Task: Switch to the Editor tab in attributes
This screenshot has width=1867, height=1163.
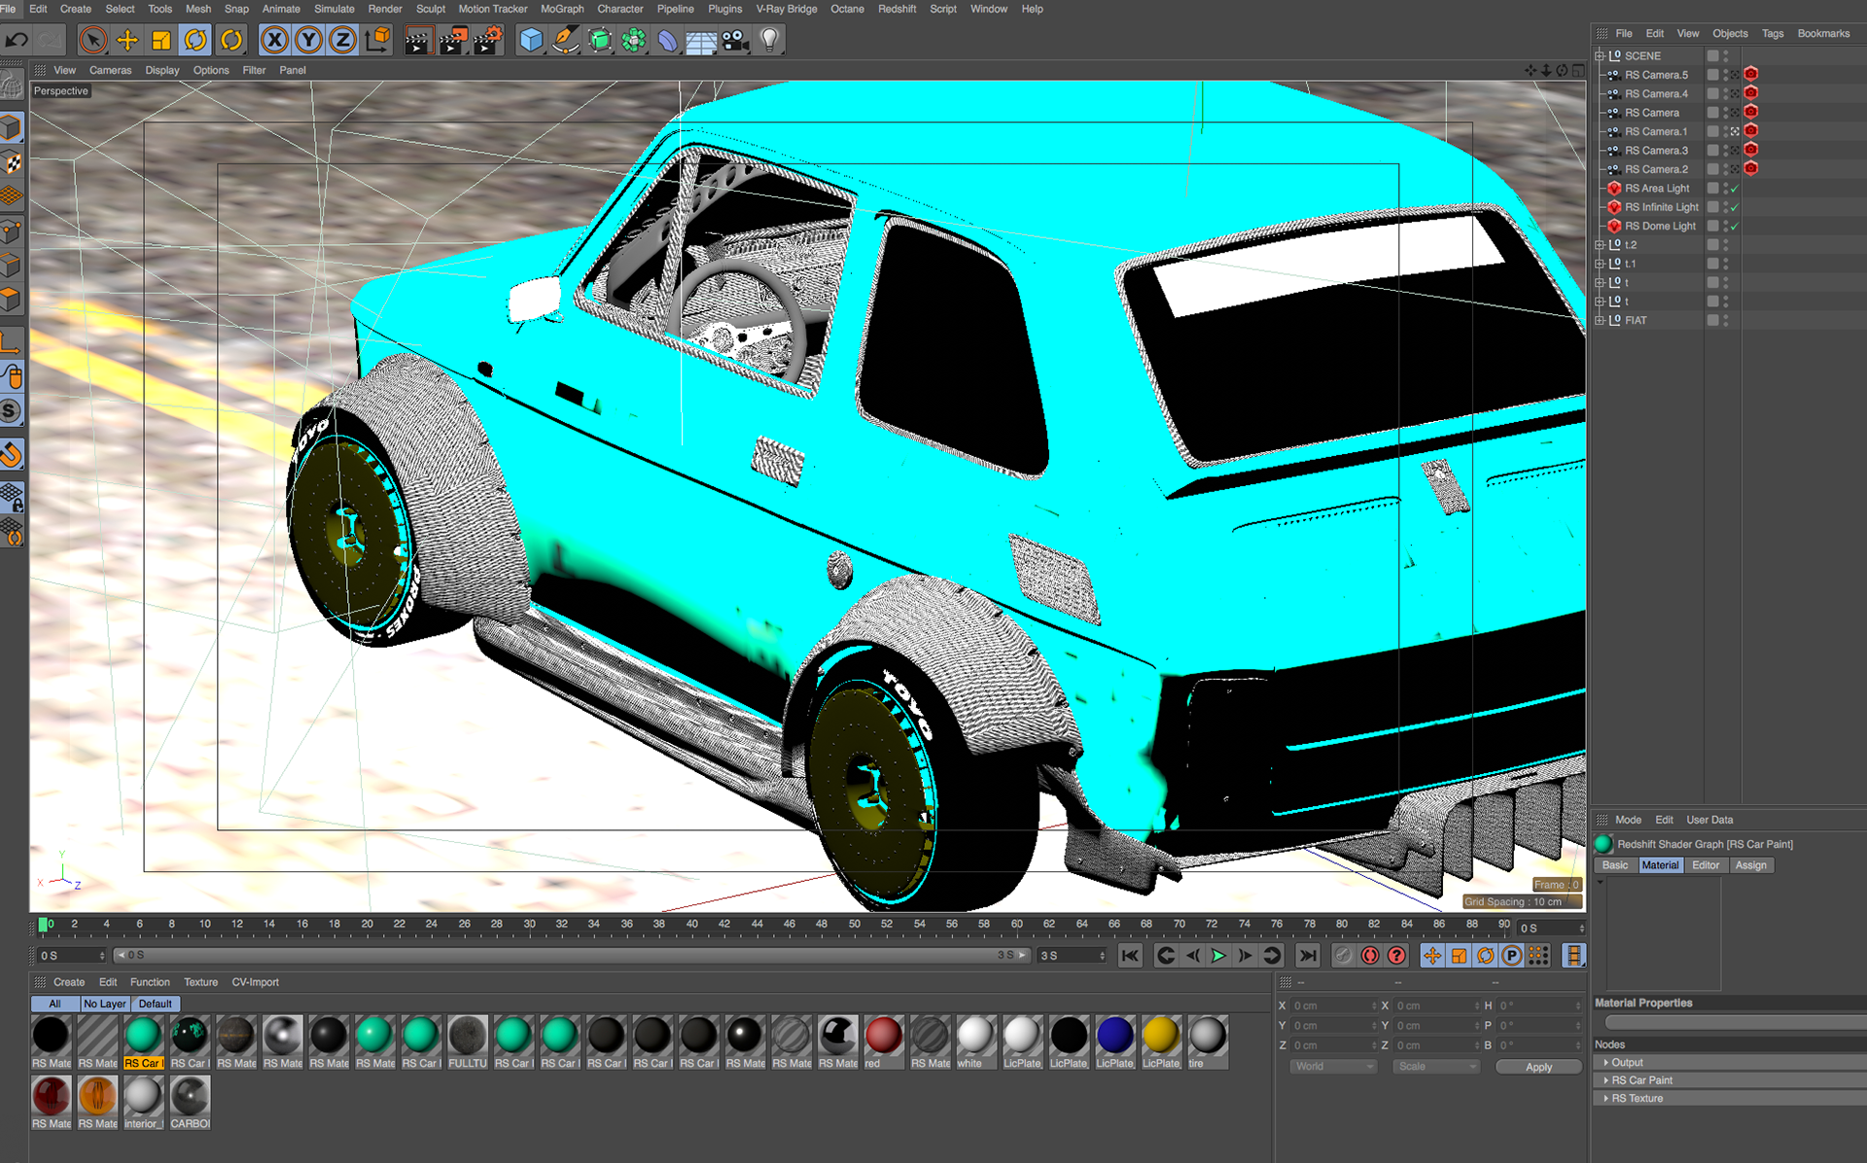Action: click(1705, 865)
